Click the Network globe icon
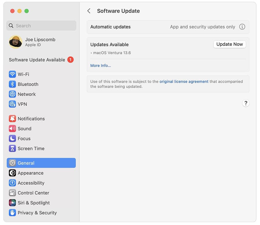This screenshot has height=225, width=260. click(12, 94)
